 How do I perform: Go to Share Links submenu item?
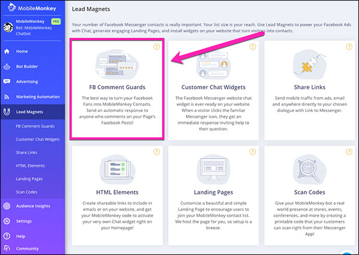pos(28,152)
